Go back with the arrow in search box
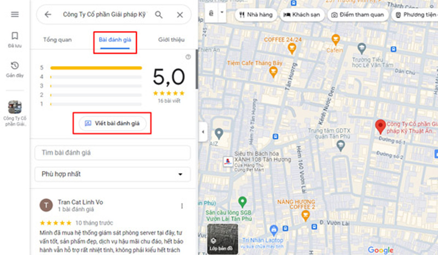The width and height of the screenshot is (438, 255). [48, 15]
